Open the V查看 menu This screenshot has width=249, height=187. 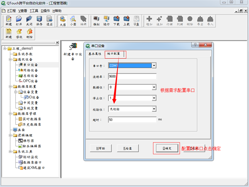click(x=22, y=10)
